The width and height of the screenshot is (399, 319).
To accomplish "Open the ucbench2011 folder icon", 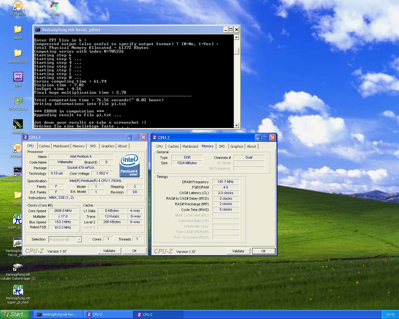I will [18, 54].
